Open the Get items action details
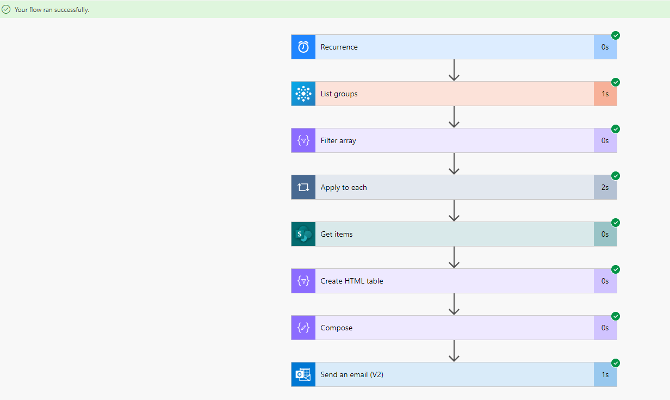Viewport: 670px width, 400px height. pos(454,234)
